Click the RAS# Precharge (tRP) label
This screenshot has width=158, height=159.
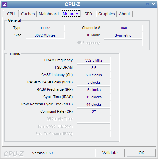(55, 89)
